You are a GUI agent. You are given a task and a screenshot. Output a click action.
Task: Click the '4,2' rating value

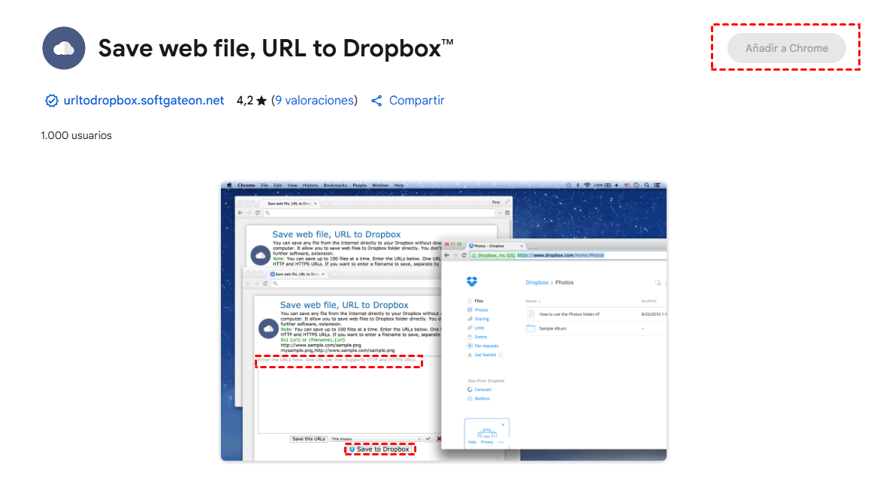pos(245,101)
